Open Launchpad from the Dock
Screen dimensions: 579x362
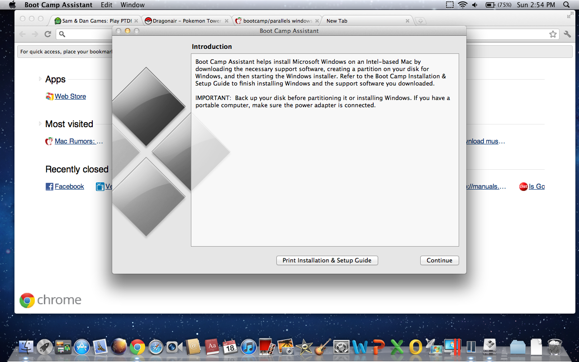click(x=45, y=347)
